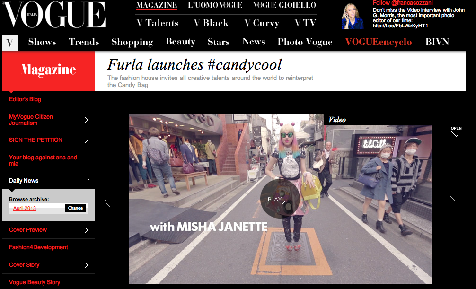Click the Vogue Italia logo
Screen dimensions: 476x289
click(54, 15)
